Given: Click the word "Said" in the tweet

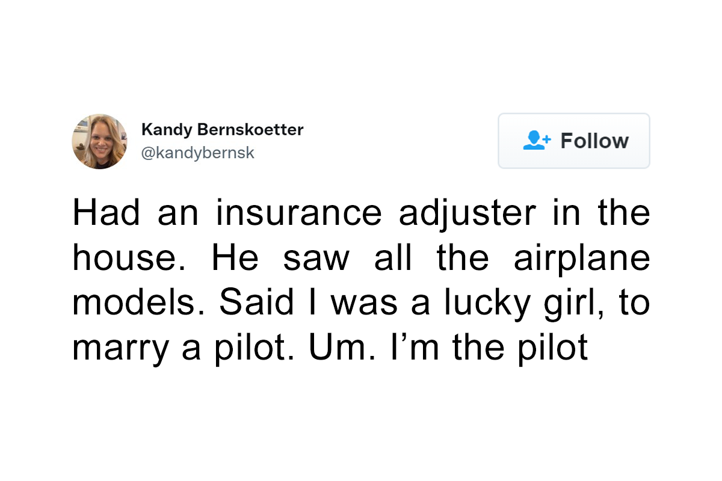Looking at the screenshot, I should 257,304.
